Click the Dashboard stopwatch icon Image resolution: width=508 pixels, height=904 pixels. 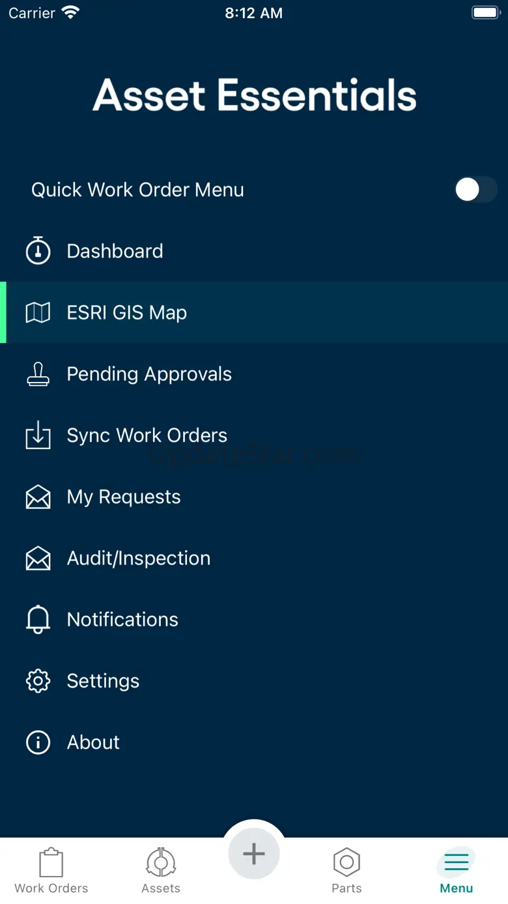[38, 250]
